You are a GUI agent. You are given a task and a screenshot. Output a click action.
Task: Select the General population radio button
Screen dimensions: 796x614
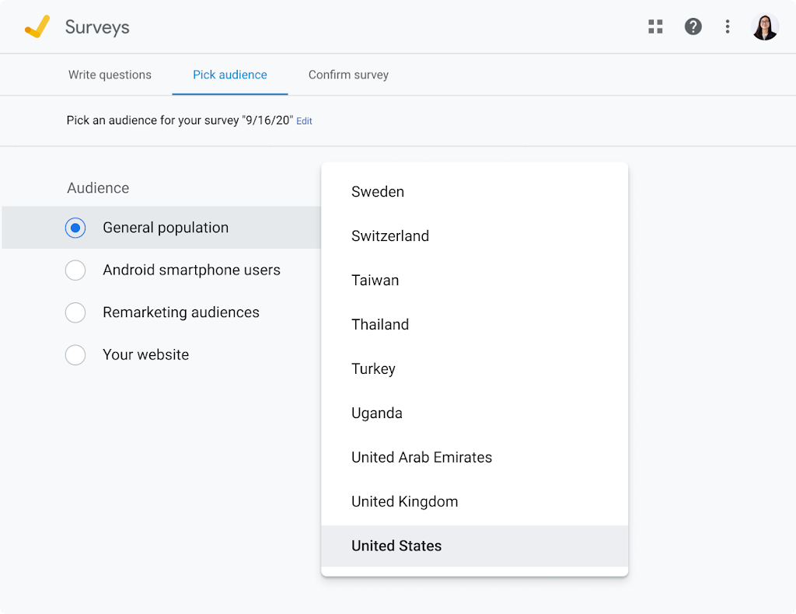(75, 228)
